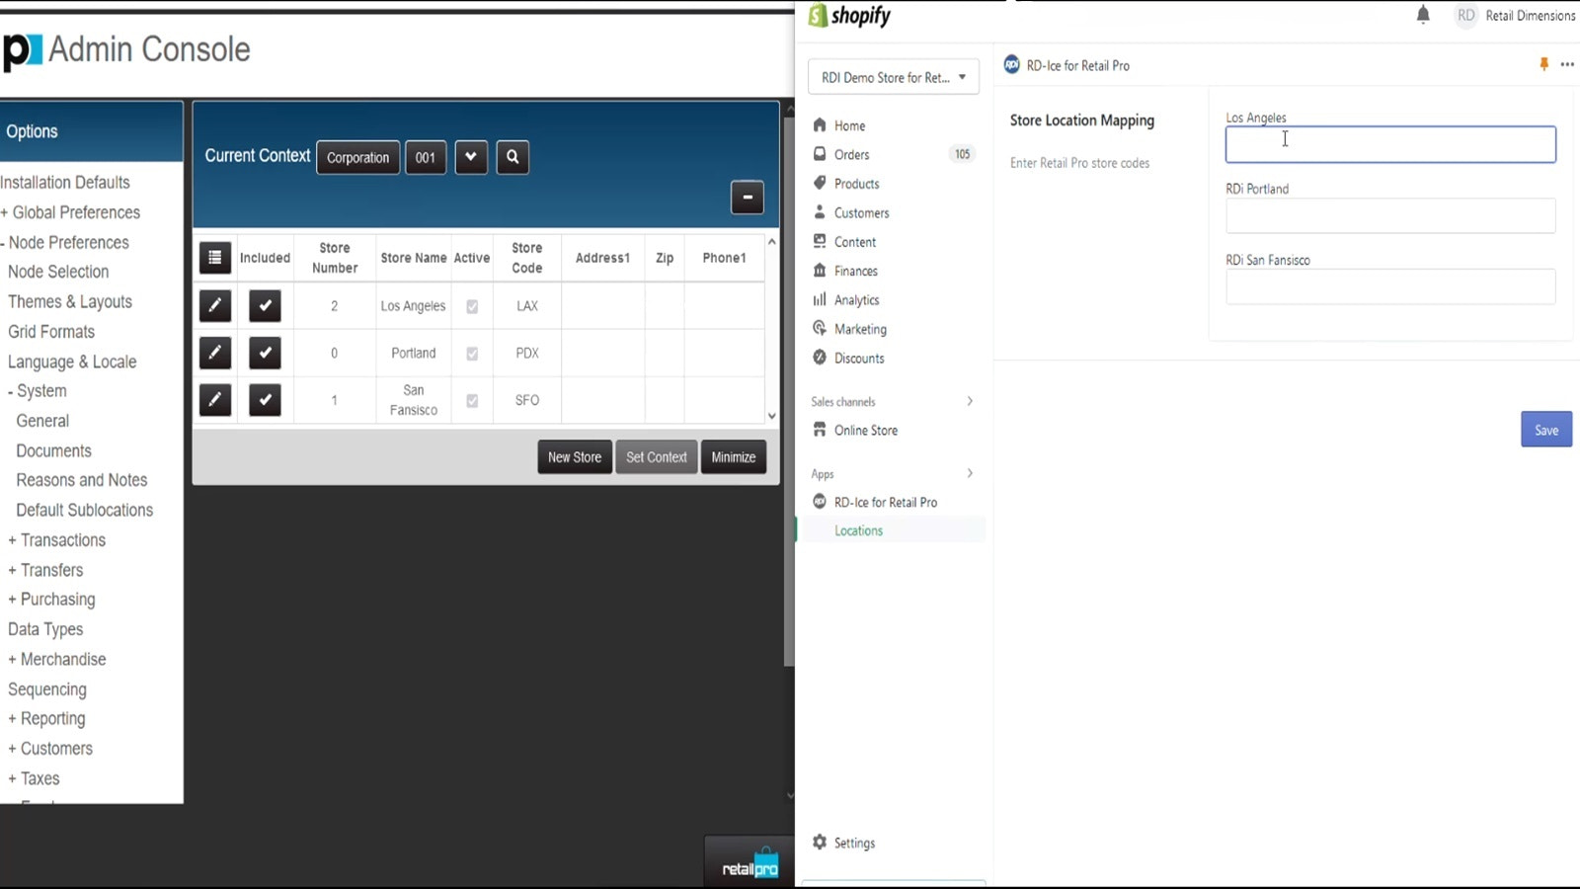Click the edit pencil for San Fansisco store
This screenshot has height=889, width=1580.
pos(215,399)
